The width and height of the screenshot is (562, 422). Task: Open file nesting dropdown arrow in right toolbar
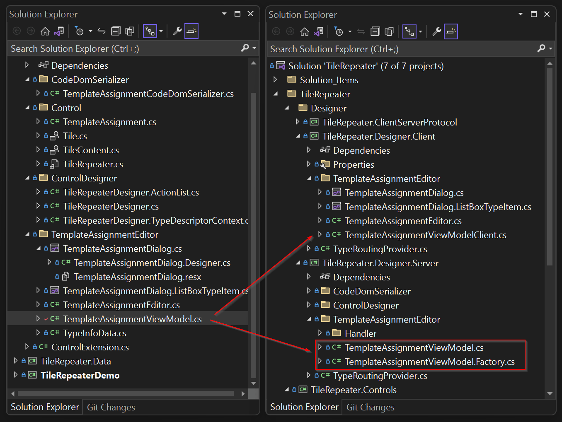(420, 31)
